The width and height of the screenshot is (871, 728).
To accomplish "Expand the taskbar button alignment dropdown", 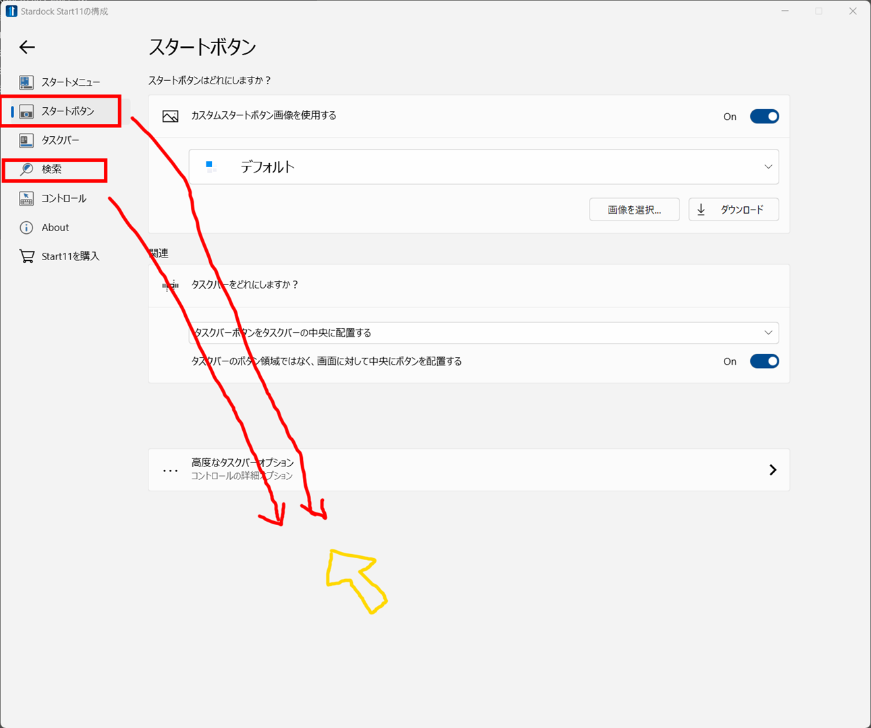I will pyautogui.click(x=483, y=333).
